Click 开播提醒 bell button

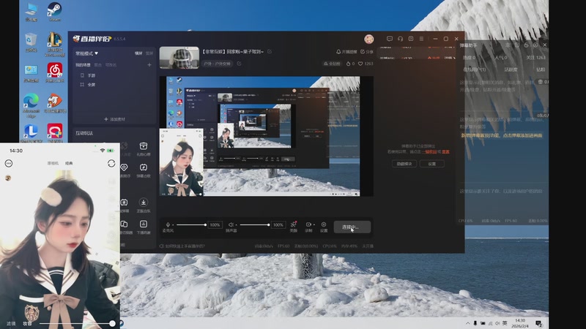346,52
